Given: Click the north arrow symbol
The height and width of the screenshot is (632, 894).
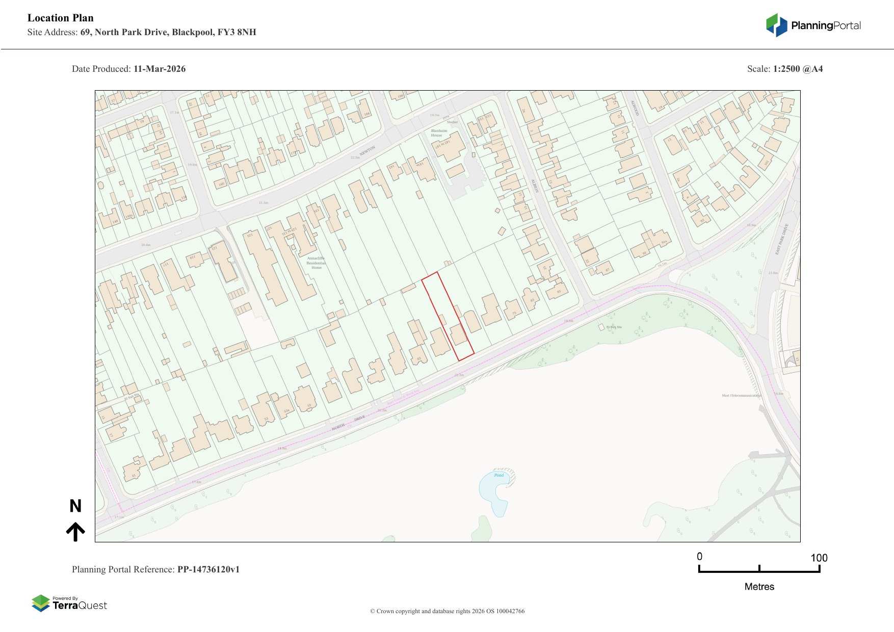Looking at the screenshot, I should pos(75,532).
